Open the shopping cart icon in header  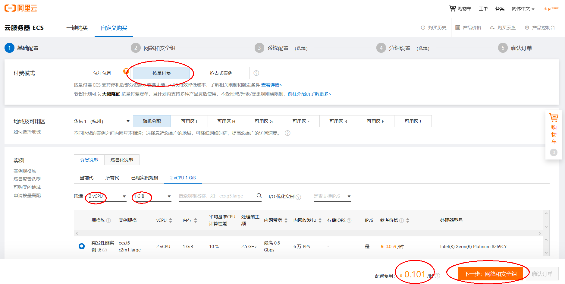[x=452, y=8]
